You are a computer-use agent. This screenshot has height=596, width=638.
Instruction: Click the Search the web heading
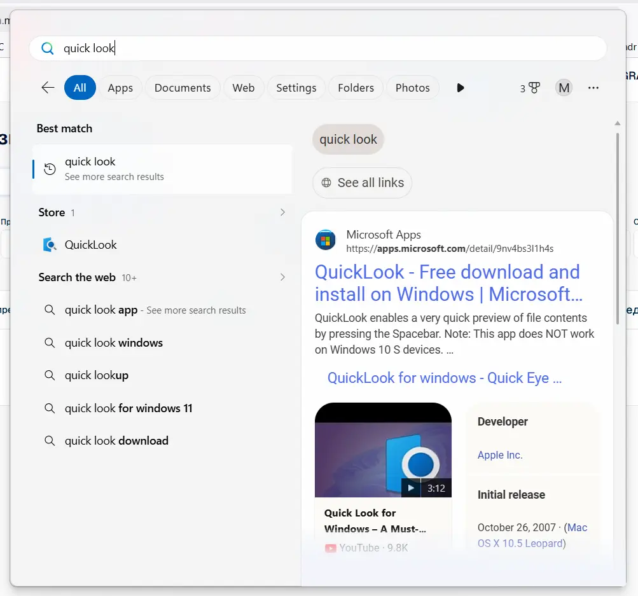[77, 277]
